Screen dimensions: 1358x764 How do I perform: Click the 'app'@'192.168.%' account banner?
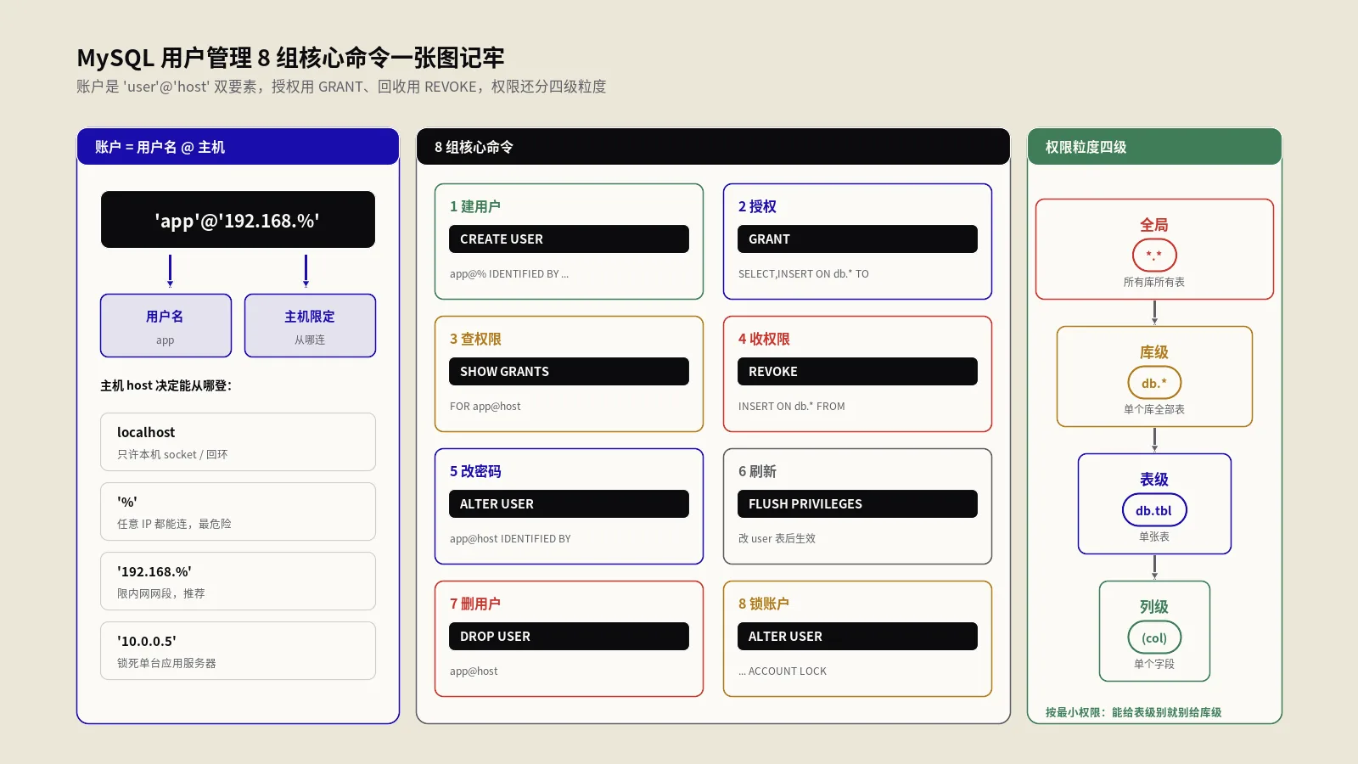[x=238, y=220]
